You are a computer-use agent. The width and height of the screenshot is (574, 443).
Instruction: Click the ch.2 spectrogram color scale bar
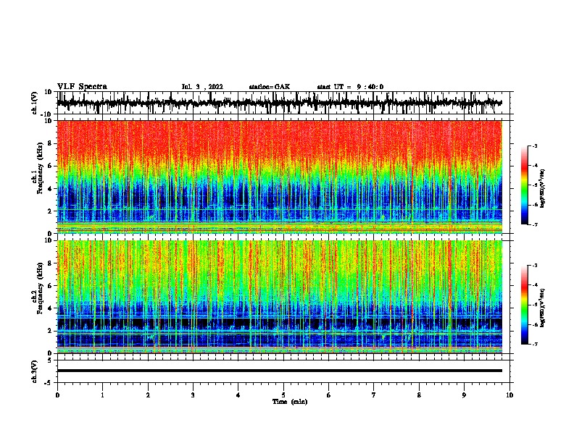(x=524, y=305)
